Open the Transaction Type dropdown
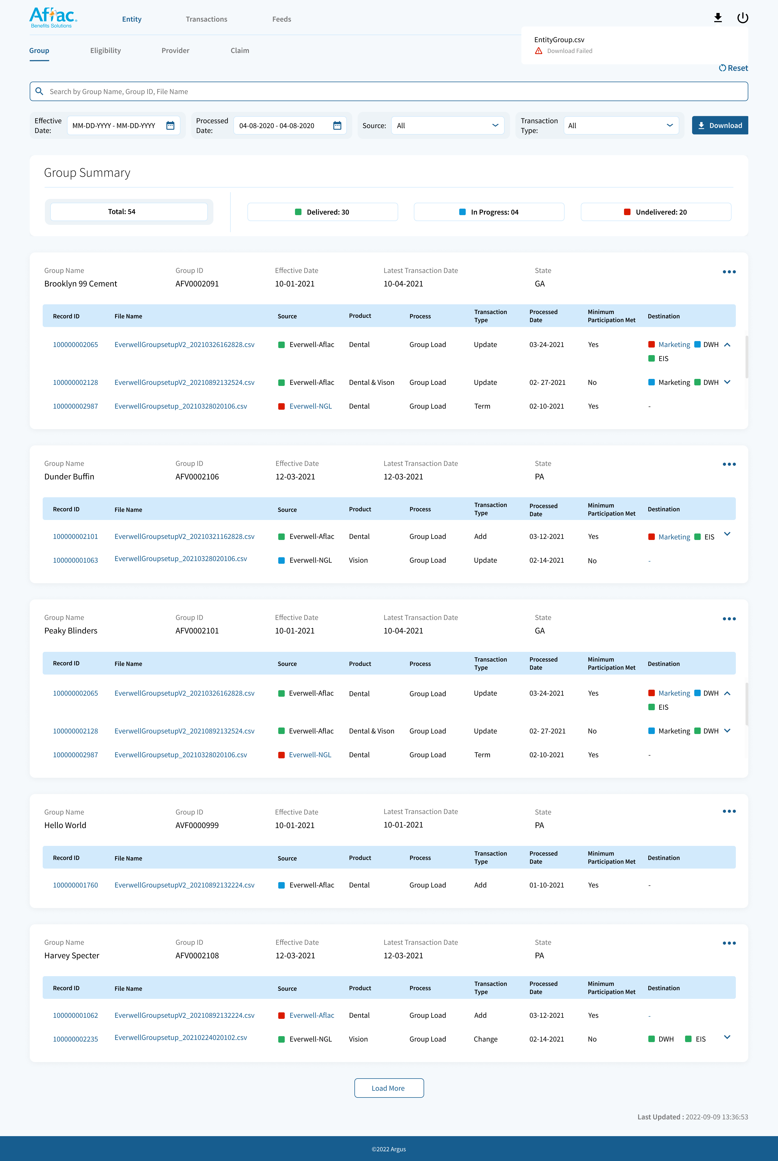 (x=621, y=126)
